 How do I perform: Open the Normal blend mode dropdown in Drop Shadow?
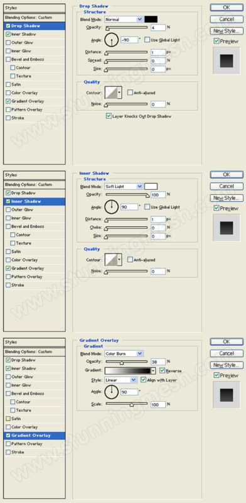(124, 19)
